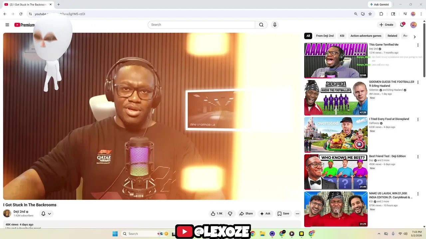Screen dimensions: 426x239
Task: Open options for Best Friend Test video
Action: (418, 157)
